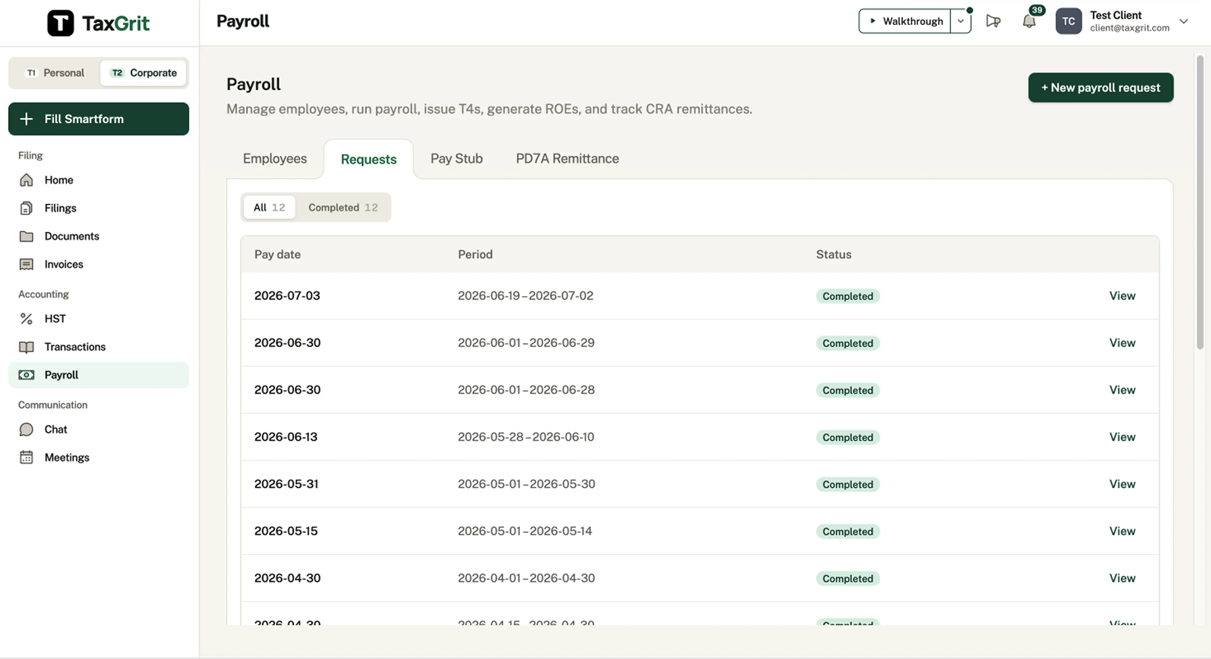Switch to the Corporate T2 mode
Image resolution: width=1211 pixels, height=659 pixels.
click(x=143, y=73)
